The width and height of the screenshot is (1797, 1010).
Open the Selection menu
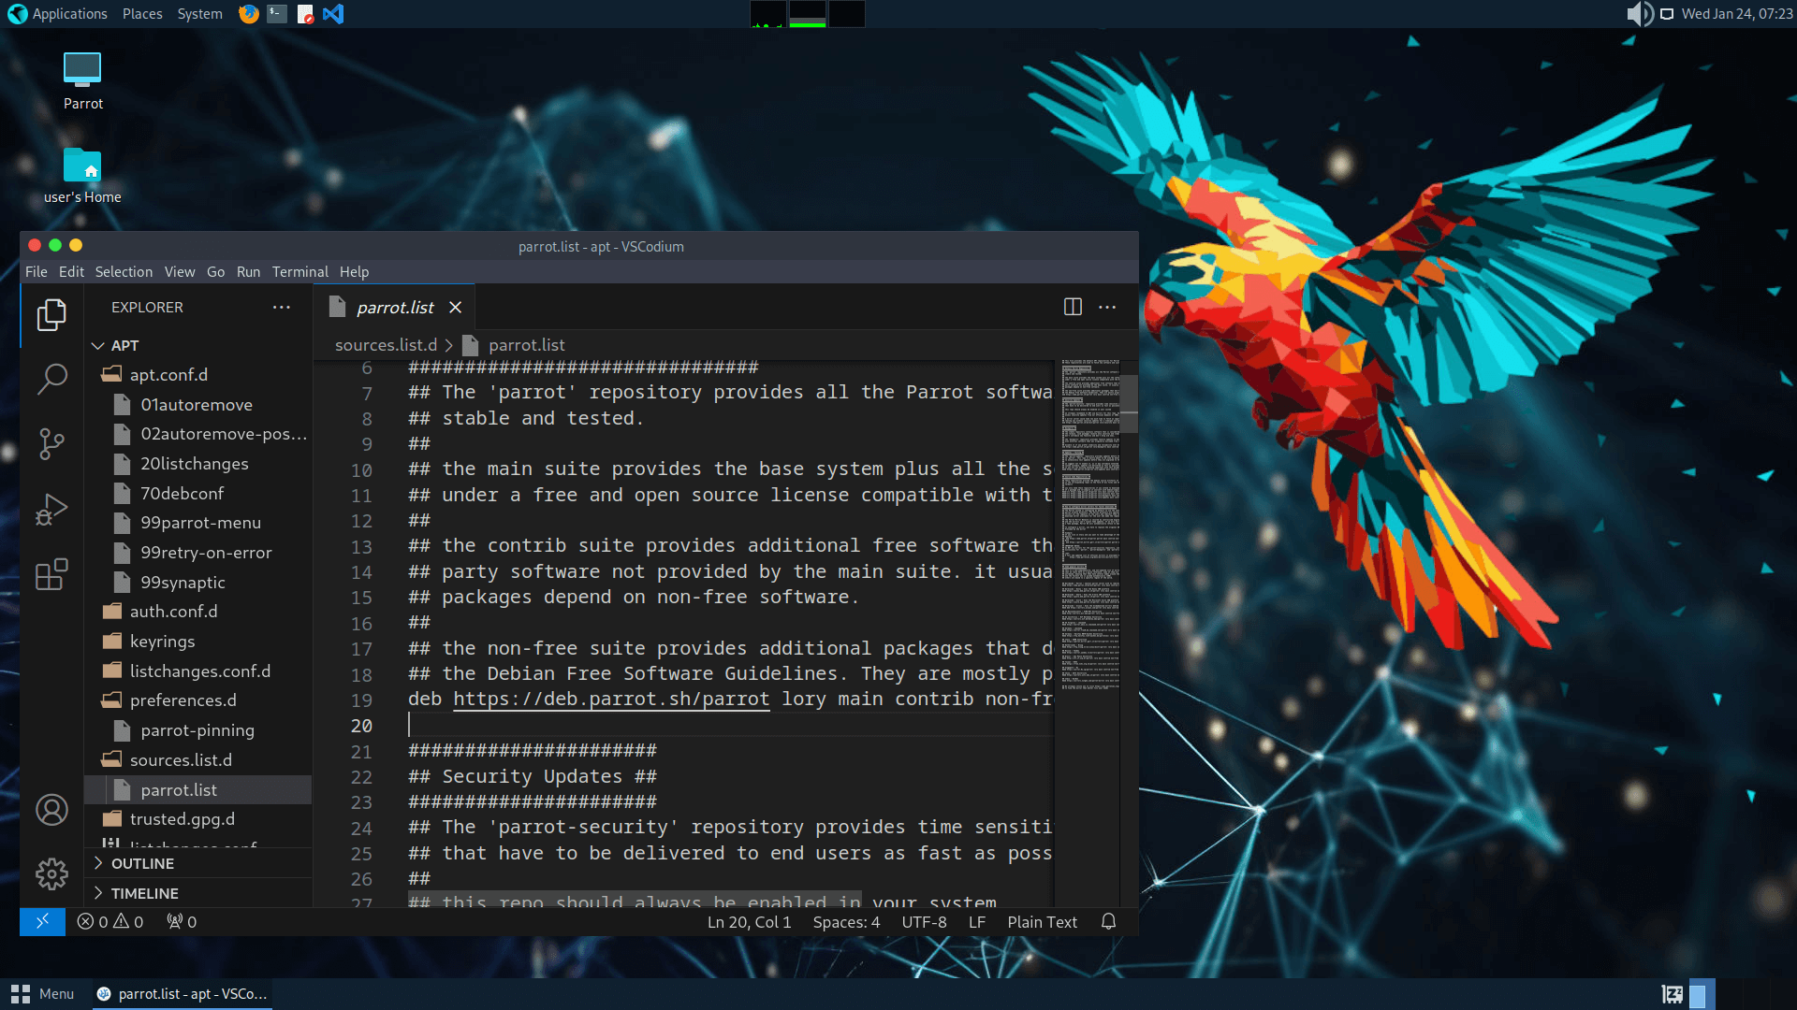124,272
